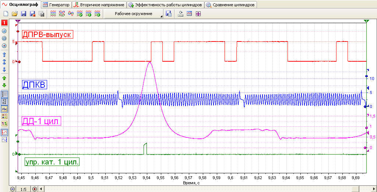Zoom in channel vertically with plus button

point(4,46)
